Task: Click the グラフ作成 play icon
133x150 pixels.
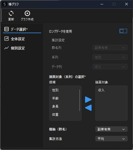Action: pos(27,13)
